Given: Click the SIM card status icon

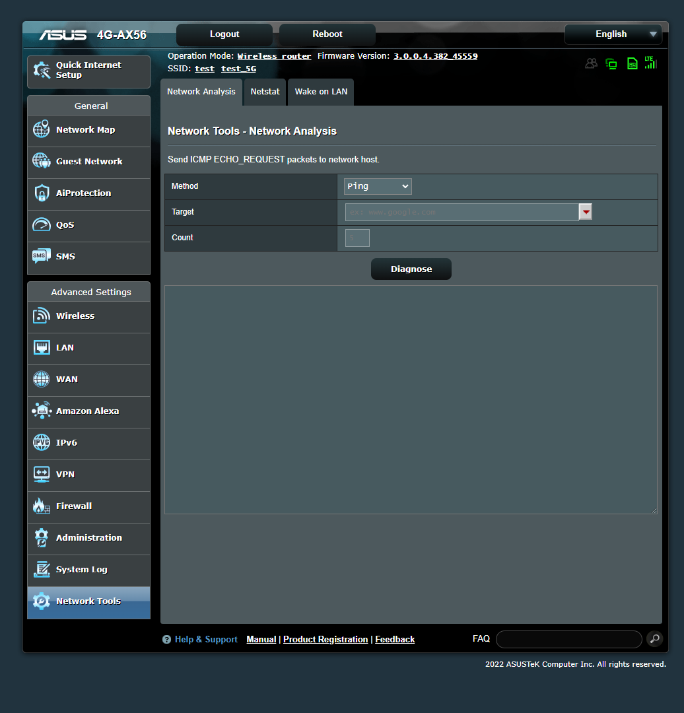Looking at the screenshot, I should pos(632,63).
